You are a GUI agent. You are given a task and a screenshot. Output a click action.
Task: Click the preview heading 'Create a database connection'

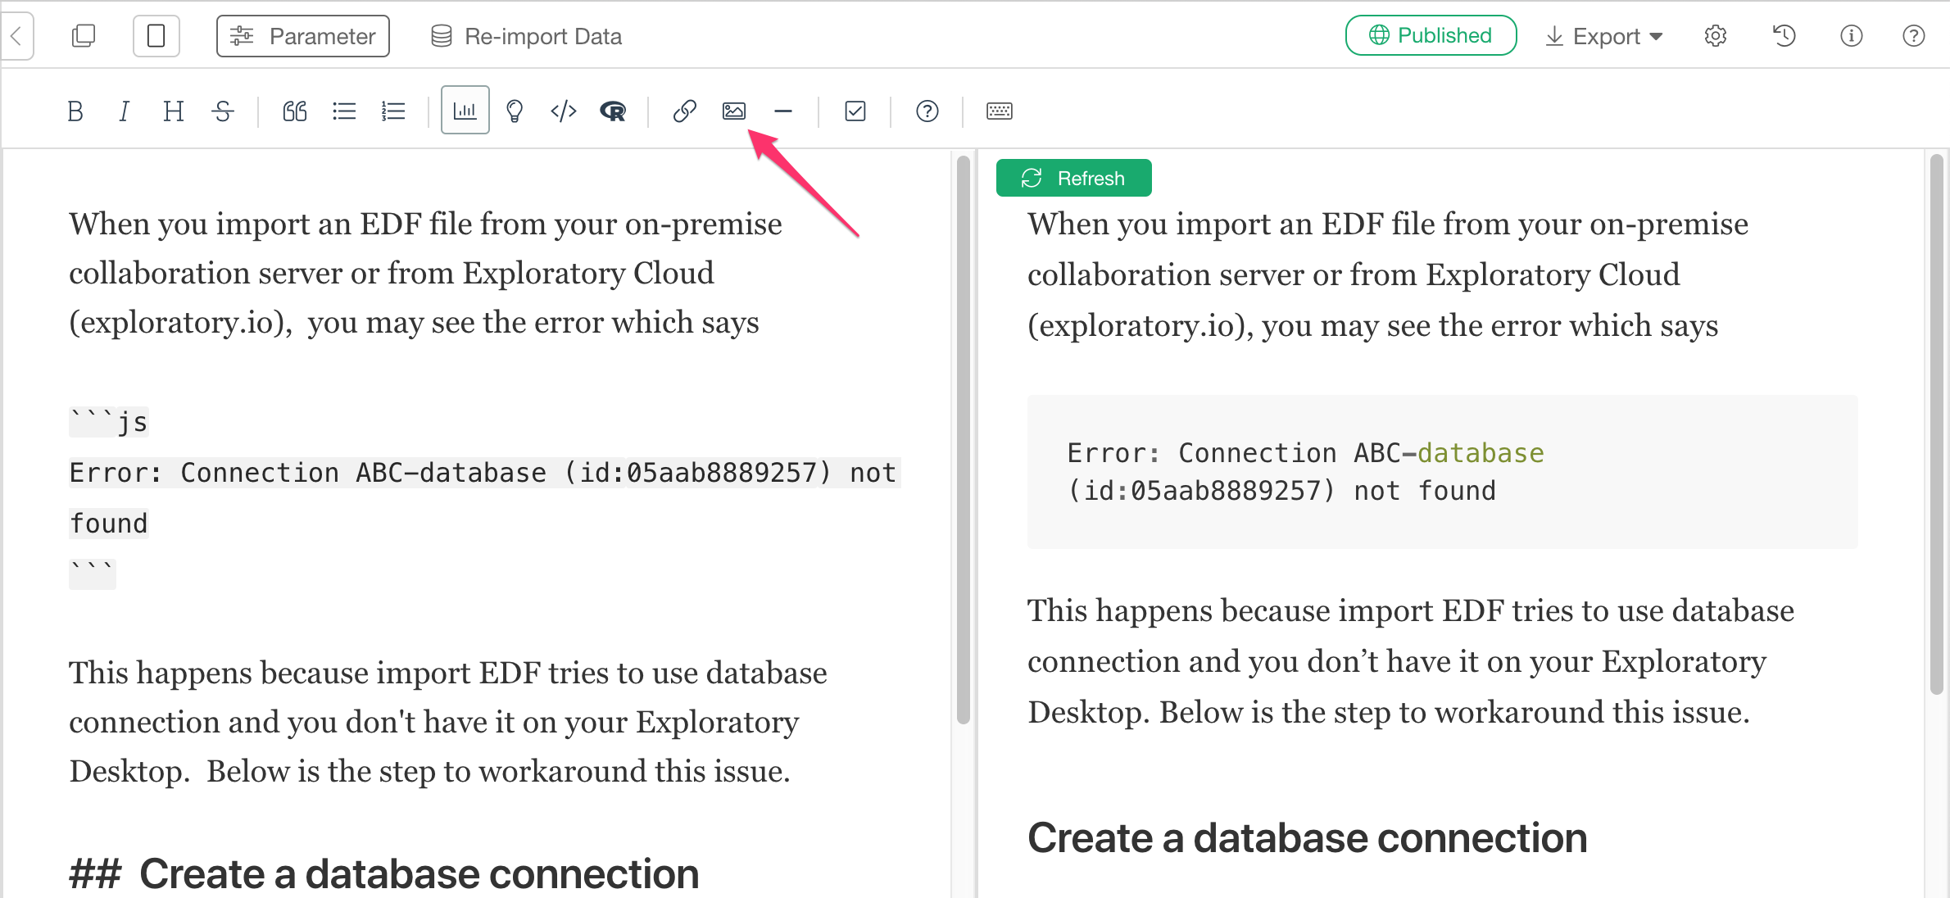(x=1308, y=838)
